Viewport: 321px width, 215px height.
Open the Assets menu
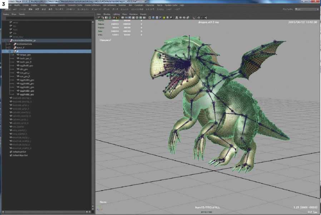[x=53, y=5]
